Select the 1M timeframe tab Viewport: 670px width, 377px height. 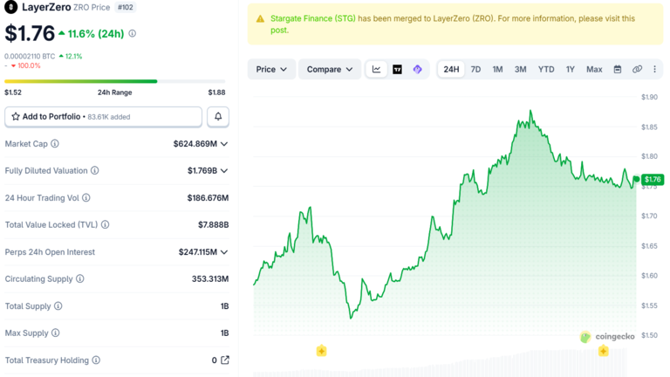click(x=497, y=69)
